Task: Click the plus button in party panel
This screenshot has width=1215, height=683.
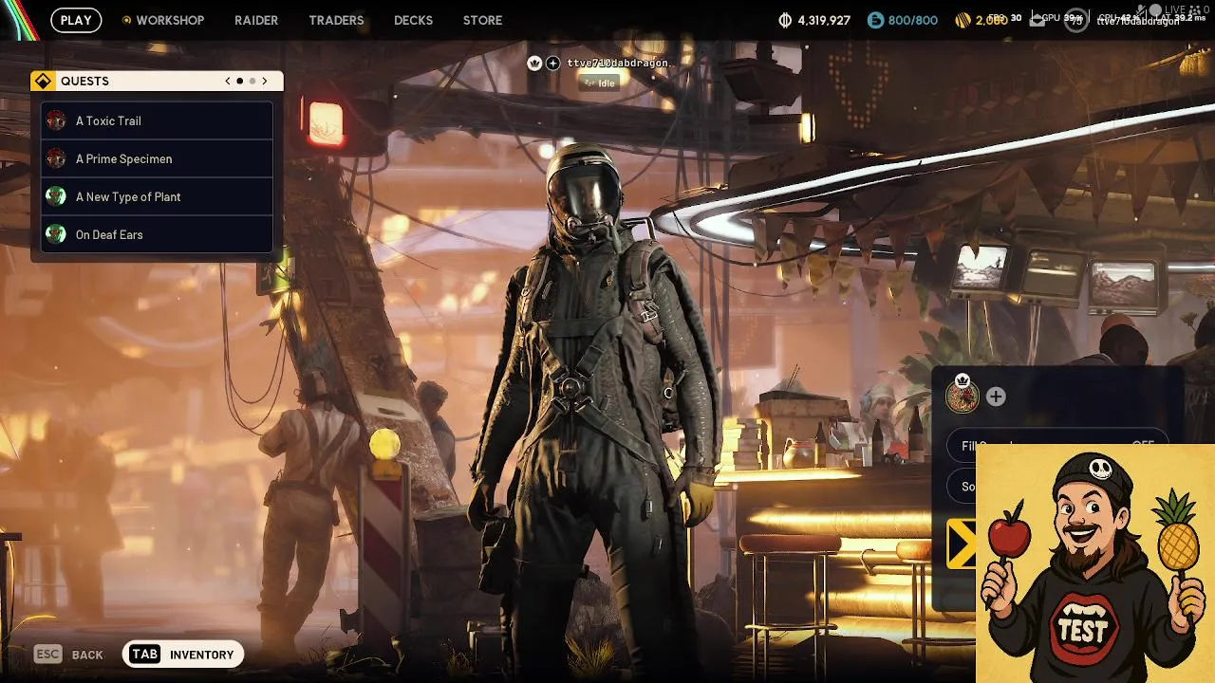Action: coord(996,397)
